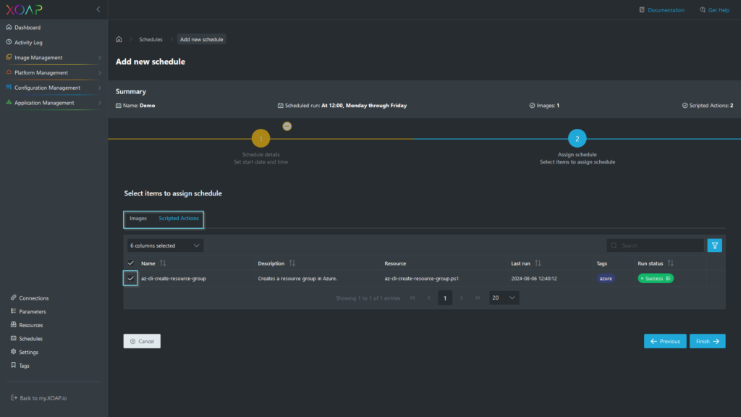This screenshot has height=417, width=741.
Task: Click az-cli-create-resource-group.ps1 resource cell
Action: [422, 279]
